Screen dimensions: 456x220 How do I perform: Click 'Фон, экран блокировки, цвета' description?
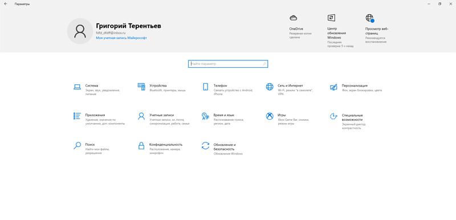[x=362, y=91]
